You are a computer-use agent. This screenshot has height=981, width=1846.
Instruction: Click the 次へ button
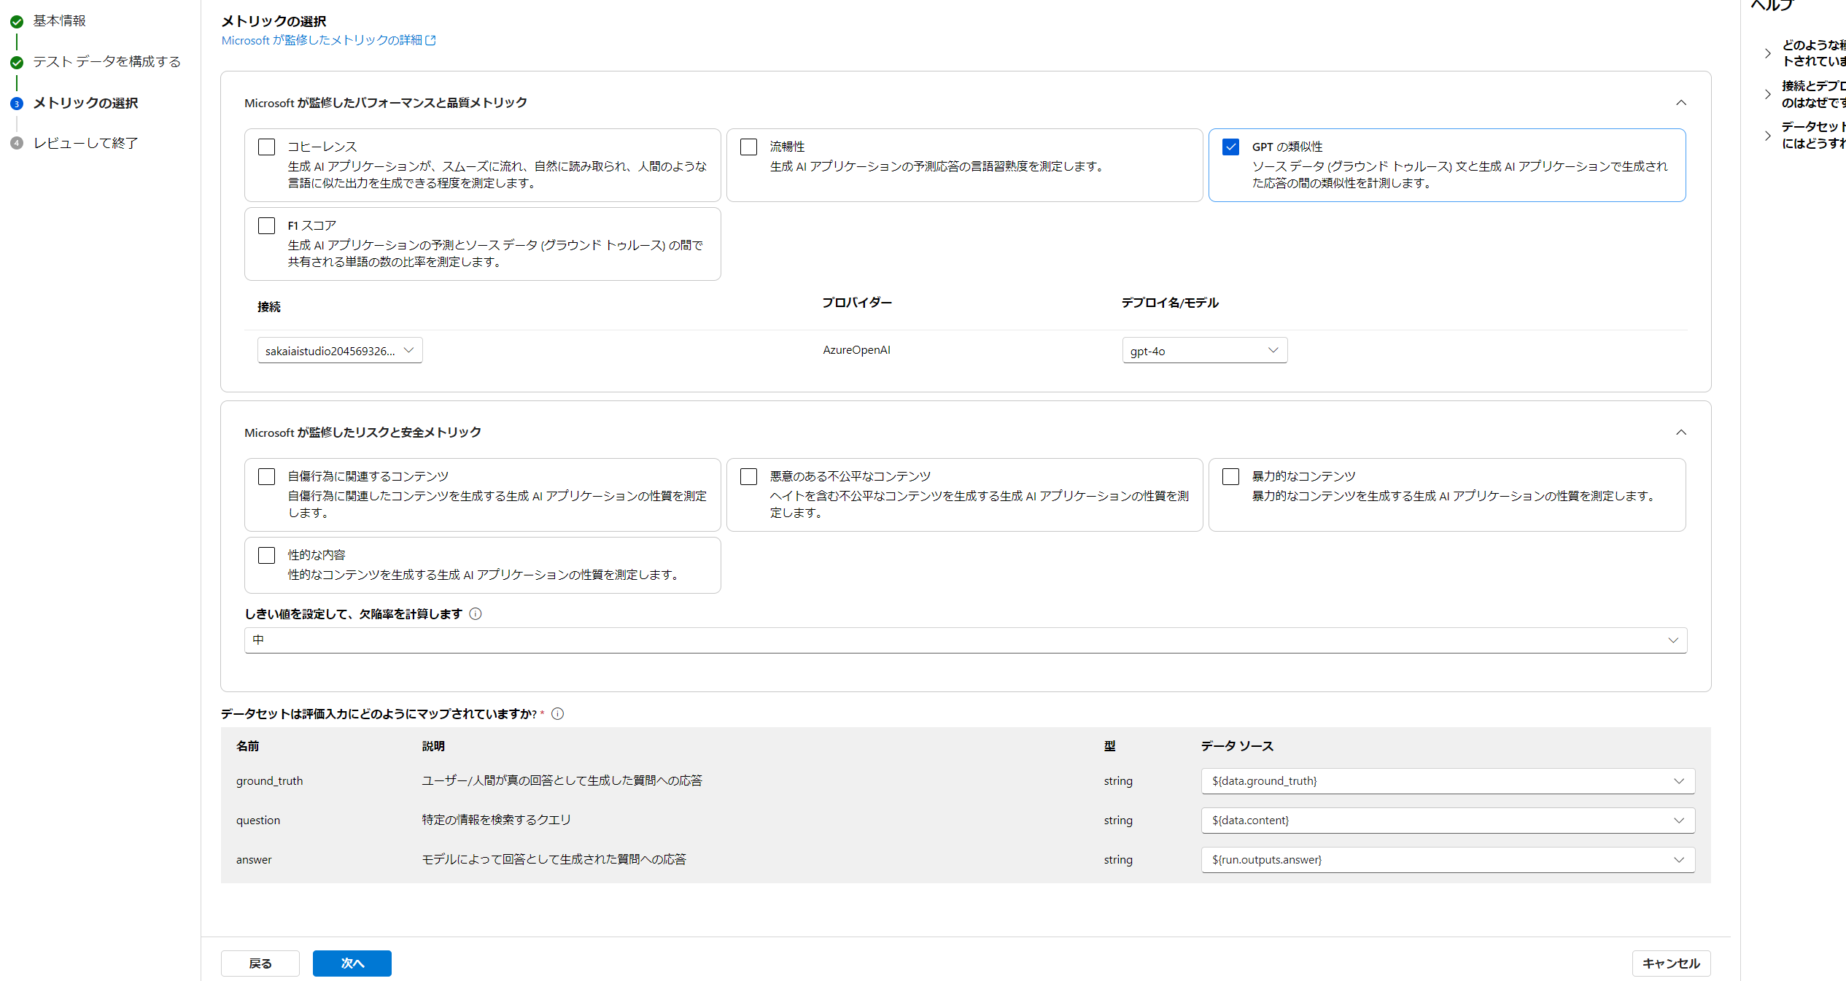coord(352,963)
